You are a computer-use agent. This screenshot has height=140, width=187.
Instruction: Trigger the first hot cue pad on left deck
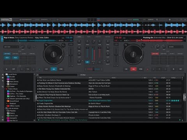[x=7, y=58]
